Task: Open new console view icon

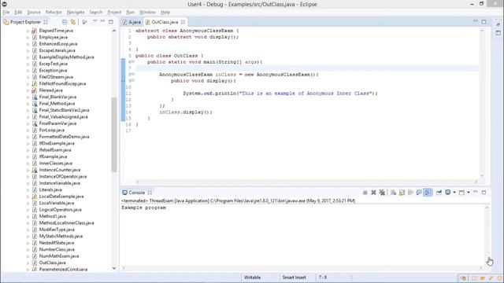Action: point(461,193)
